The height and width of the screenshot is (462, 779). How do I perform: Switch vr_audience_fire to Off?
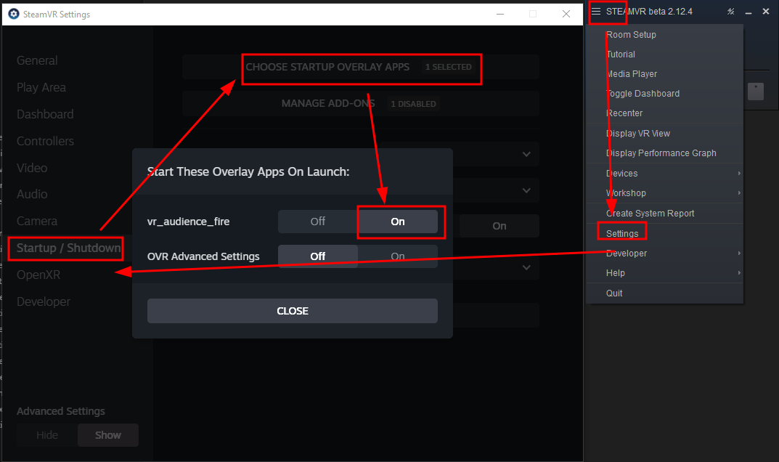[x=318, y=222]
